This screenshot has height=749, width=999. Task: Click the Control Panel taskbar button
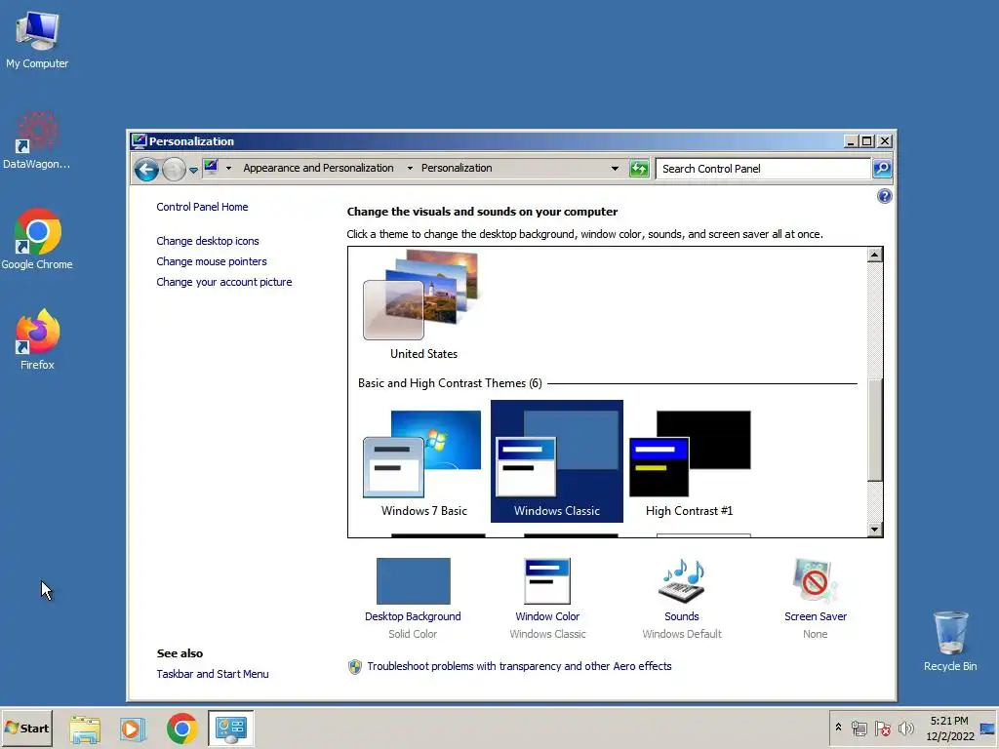coord(230,729)
